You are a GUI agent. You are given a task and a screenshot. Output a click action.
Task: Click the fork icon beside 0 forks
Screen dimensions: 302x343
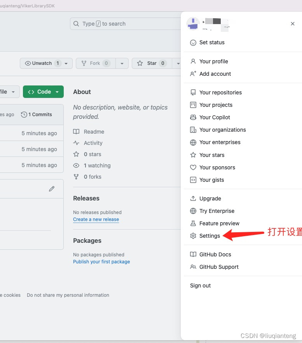[76, 177]
